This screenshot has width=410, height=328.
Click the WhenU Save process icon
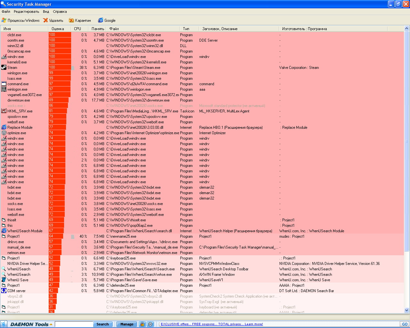pyautogui.click(x=4, y=280)
